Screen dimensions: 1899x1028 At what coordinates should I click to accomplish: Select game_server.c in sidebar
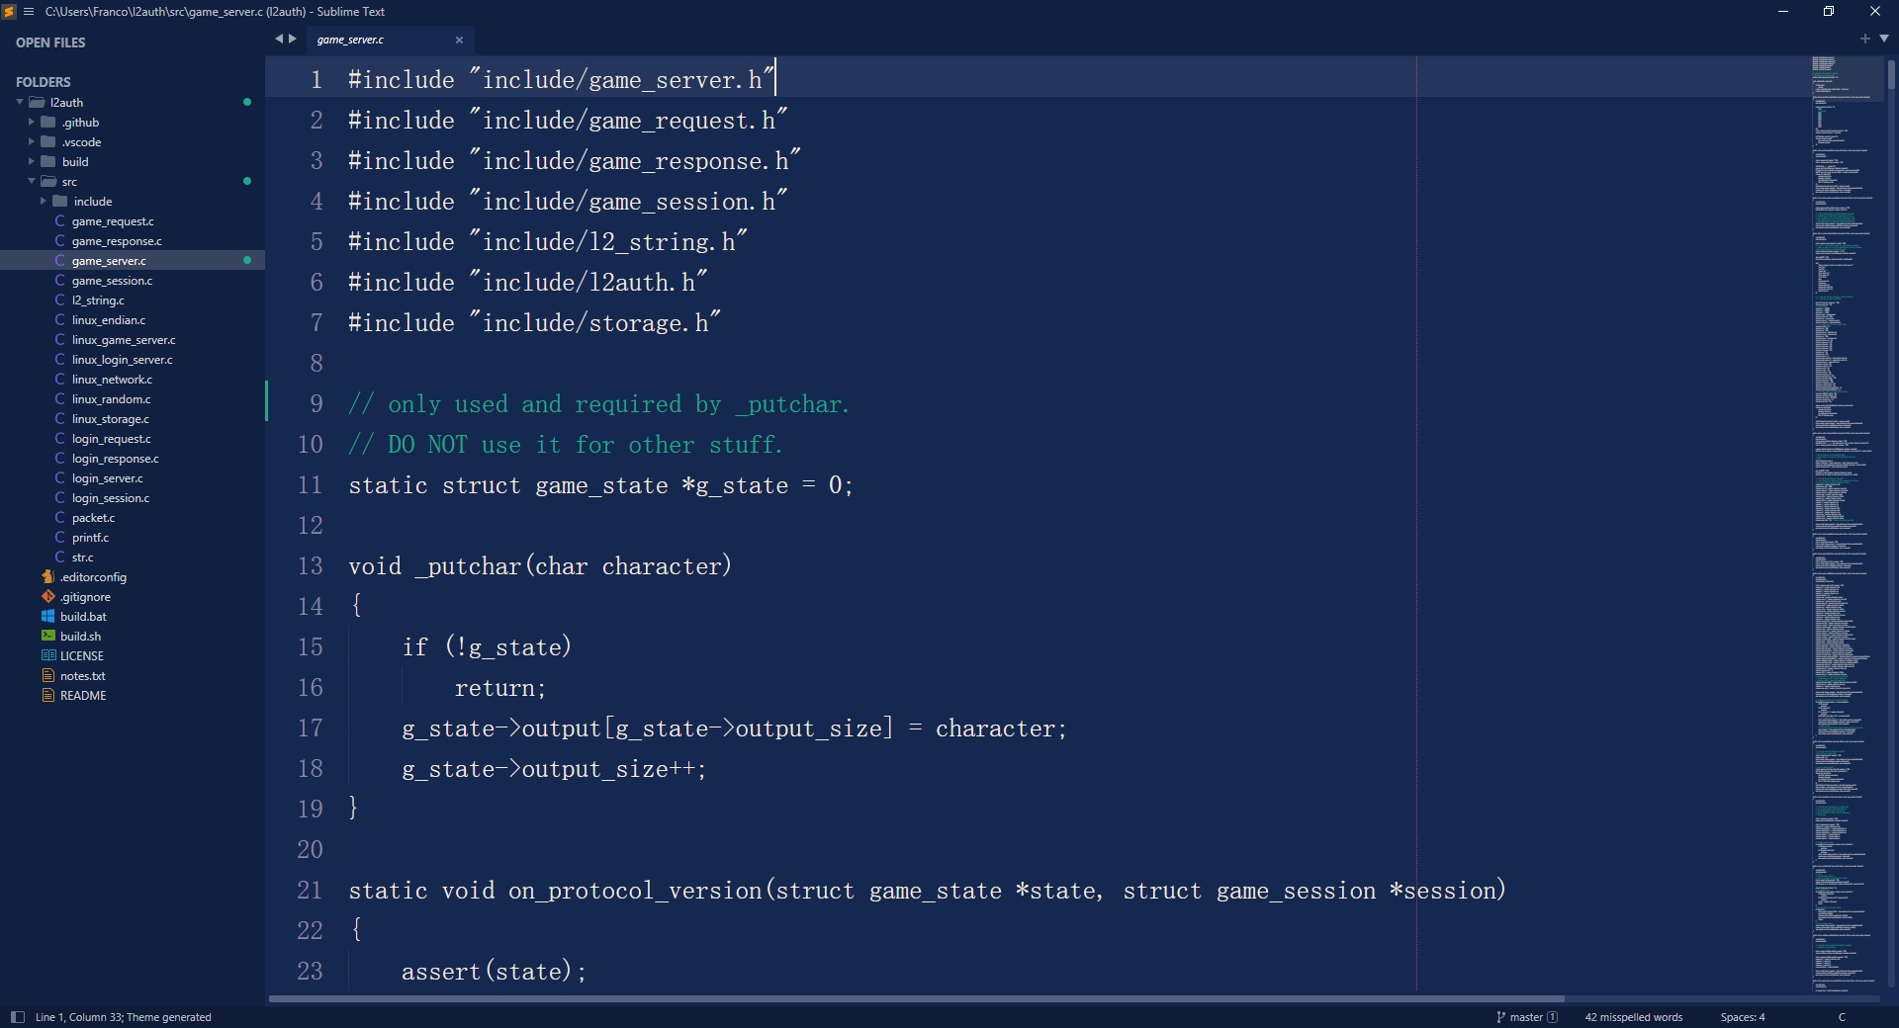pos(109,261)
